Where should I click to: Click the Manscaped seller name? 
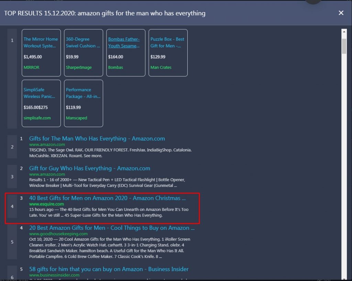click(76, 118)
